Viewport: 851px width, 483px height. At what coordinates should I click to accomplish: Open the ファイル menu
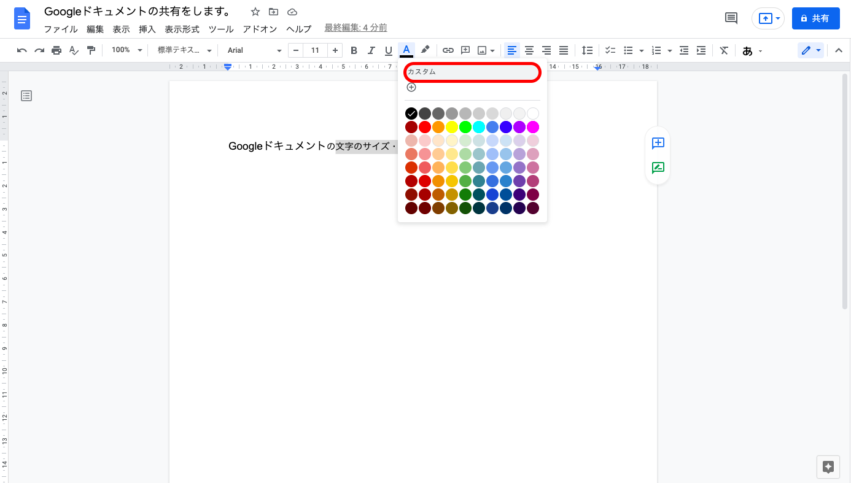pos(61,29)
